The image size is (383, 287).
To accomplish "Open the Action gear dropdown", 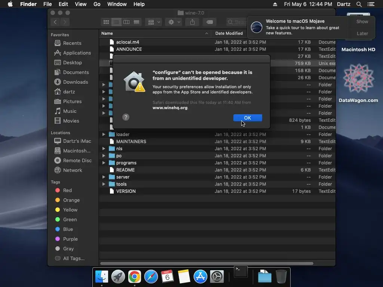I will click(x=174, y=22).
